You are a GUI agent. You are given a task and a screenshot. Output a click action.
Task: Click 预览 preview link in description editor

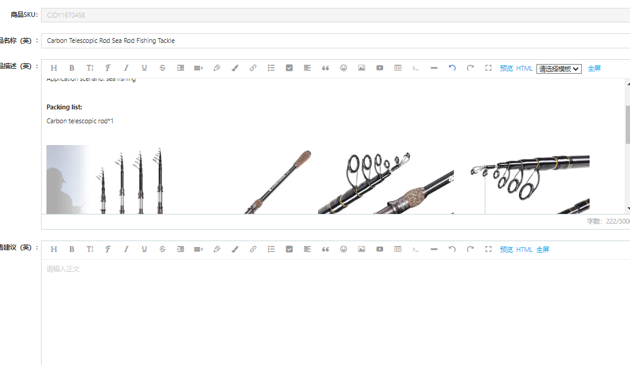pyautogui.click(x=506, y=69)
